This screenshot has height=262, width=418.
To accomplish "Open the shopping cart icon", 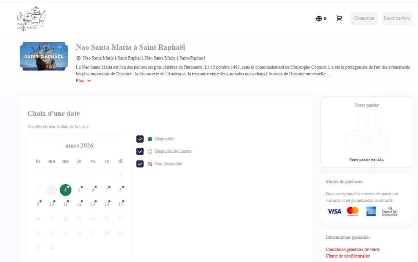I will point(339,18).
